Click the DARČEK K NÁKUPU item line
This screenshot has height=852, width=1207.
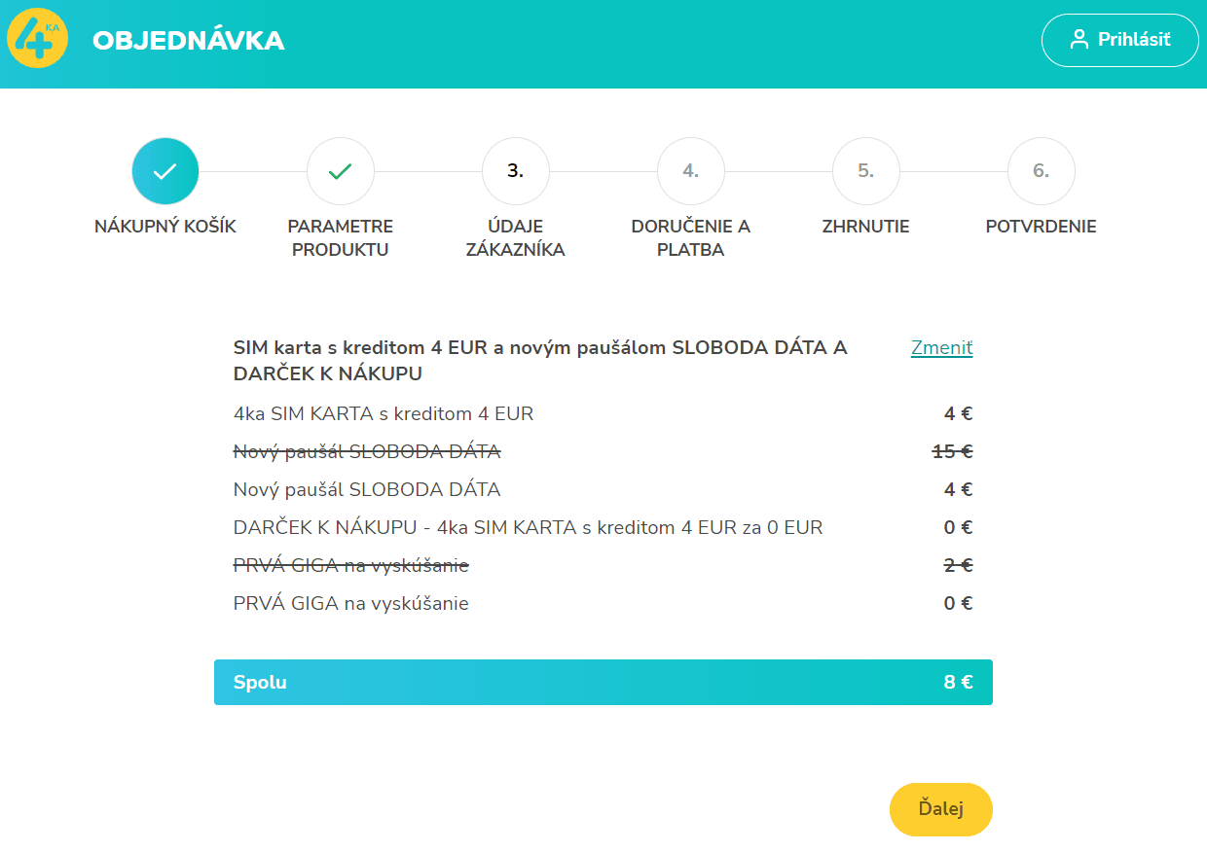pos(529,527)
